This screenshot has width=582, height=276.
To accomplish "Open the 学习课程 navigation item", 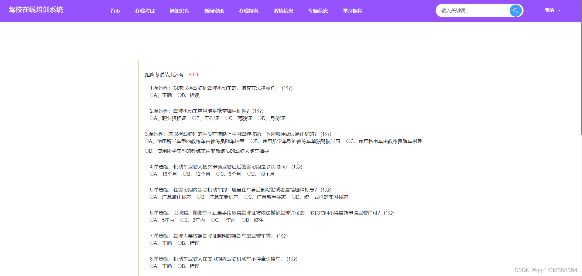I will [x=353, y=11].
